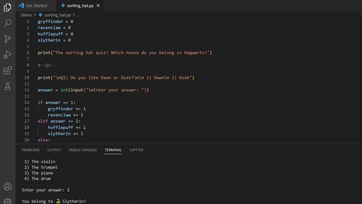The width and height of the screenshot is (362, 204).
Task: Click the code line "hufflepuff = 0"
Action: click(56, 34)
